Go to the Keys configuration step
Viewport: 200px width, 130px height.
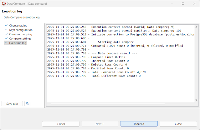coord(21,30)
